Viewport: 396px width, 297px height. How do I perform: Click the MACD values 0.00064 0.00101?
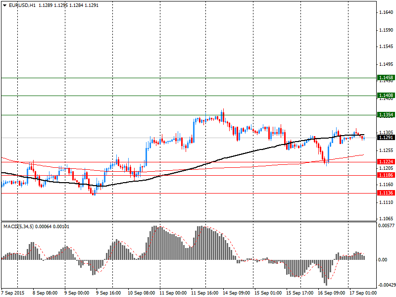tap(52, 227)
